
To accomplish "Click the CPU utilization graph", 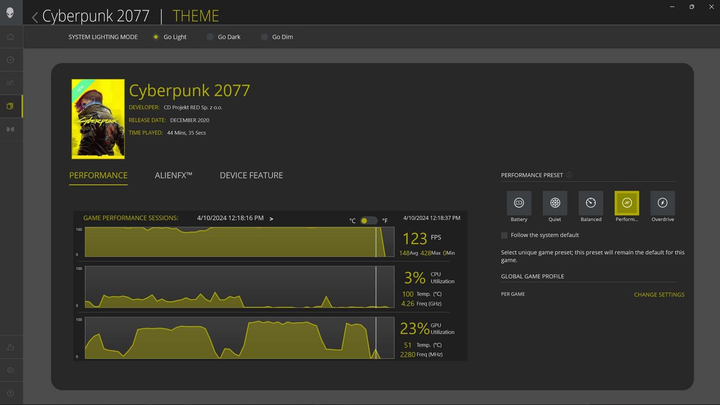I will [x=240, y=287].
